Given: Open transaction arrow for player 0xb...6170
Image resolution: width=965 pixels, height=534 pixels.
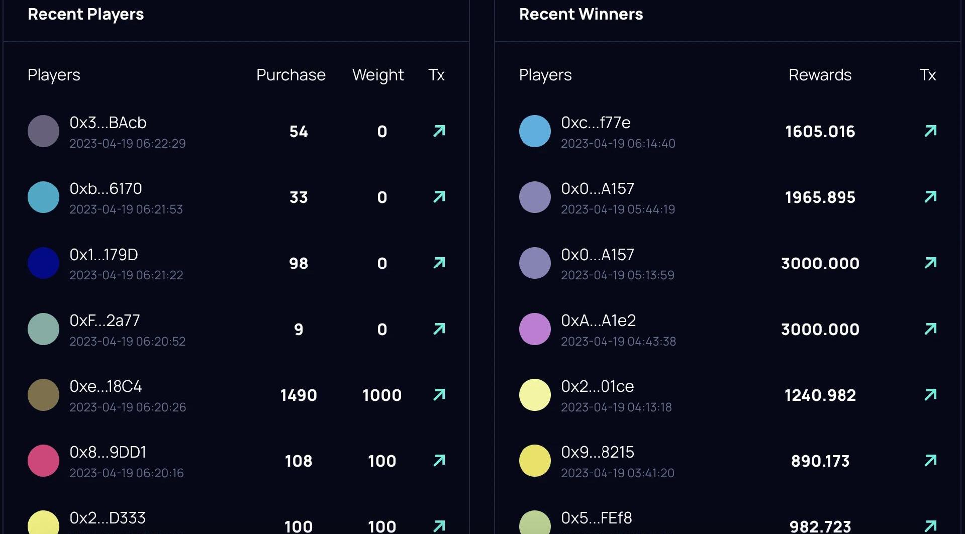Looking at the screenshot, I should pos(439,197).
